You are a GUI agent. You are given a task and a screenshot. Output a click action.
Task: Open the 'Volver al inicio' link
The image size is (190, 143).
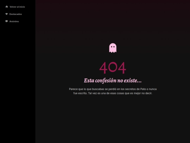[17, 7]
